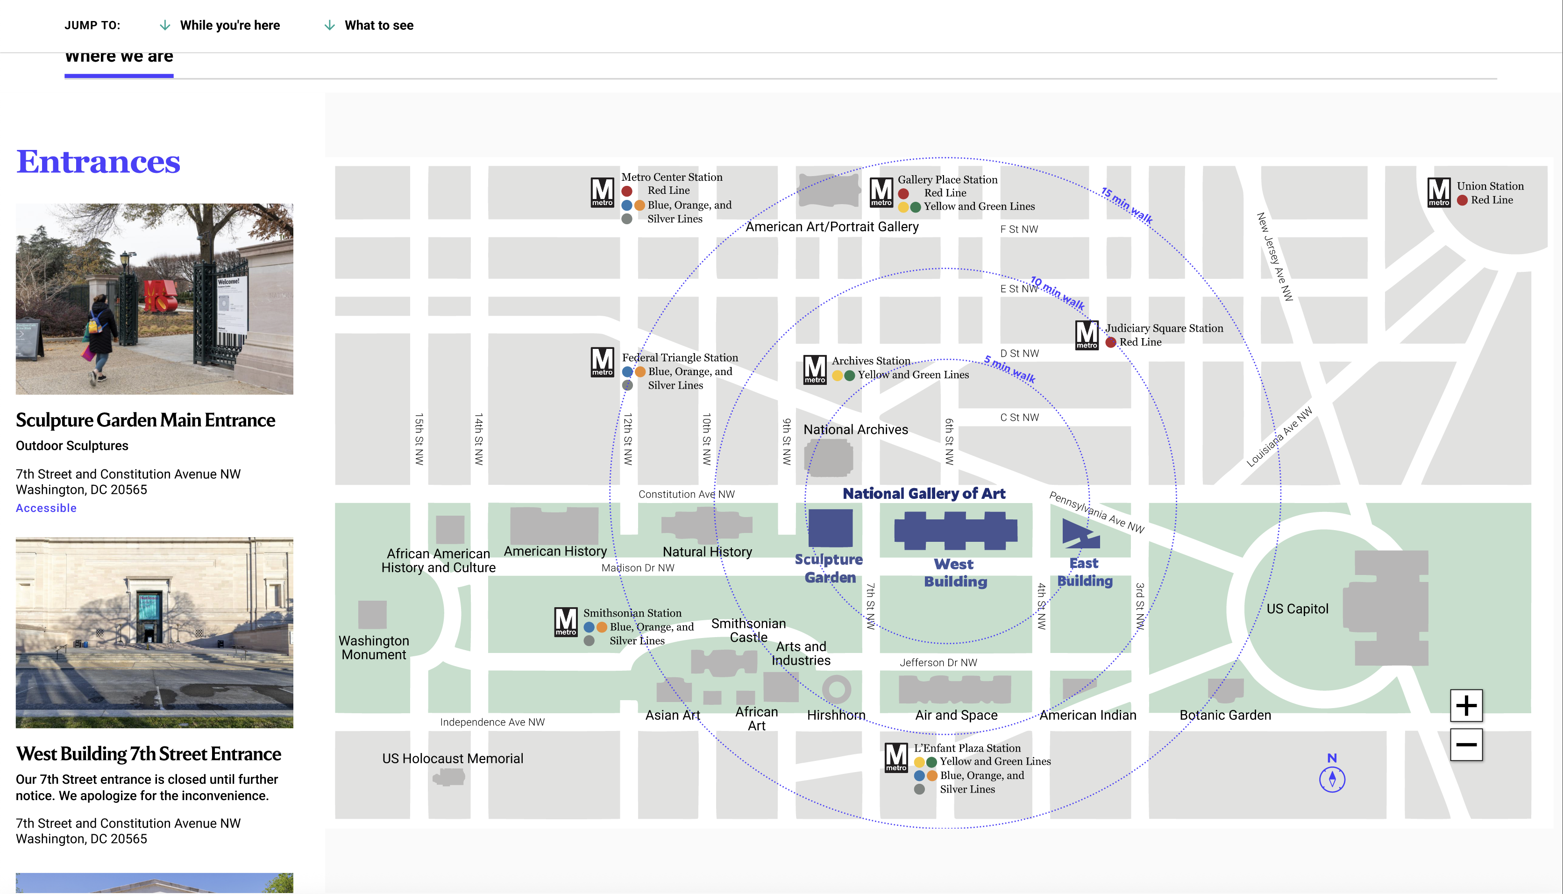Click the American Indian map label
The image size is (1563, 894).
click(x=1088, y=715)
